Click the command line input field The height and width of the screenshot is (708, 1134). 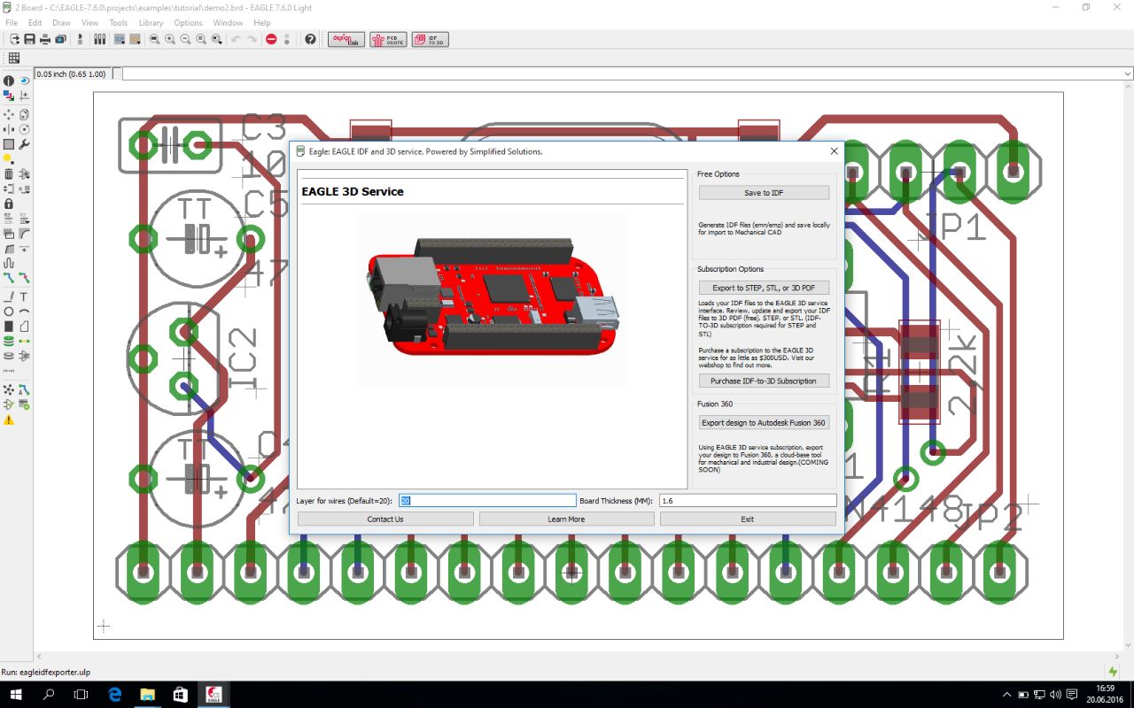[x=628, y=73]
